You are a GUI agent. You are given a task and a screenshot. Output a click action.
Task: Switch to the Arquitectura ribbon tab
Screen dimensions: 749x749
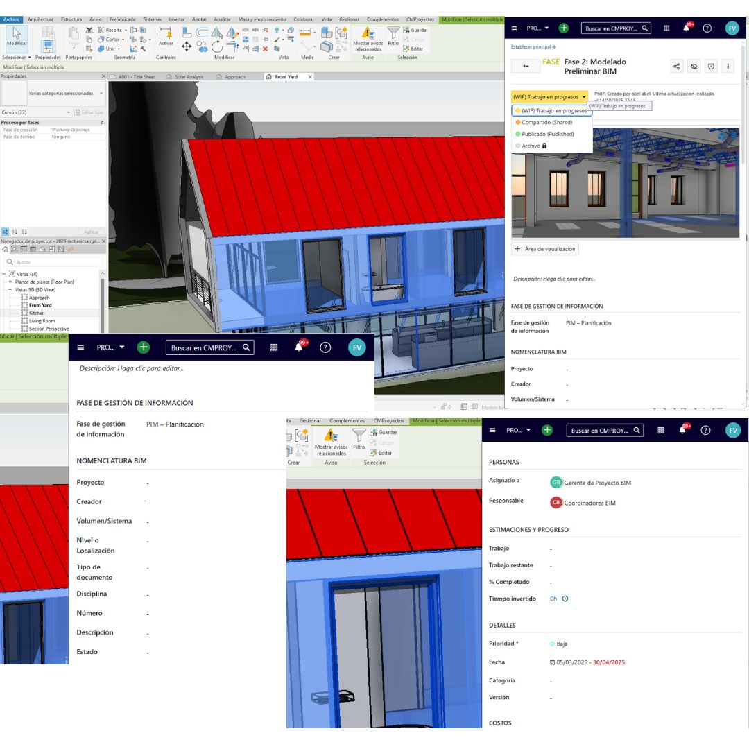(40, 19)
